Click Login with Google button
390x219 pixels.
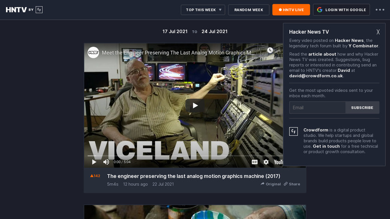341,10
